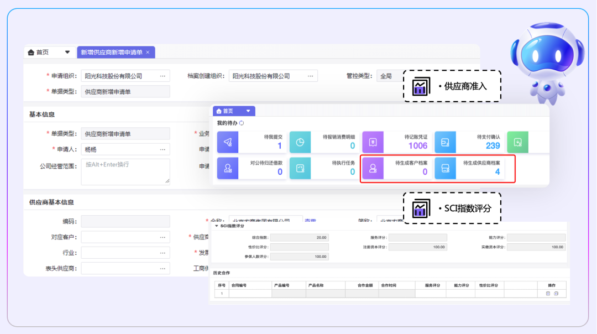Click the 待记账凭证 count 1006
This screenshot has height=334, width=597.
point(417,146)
